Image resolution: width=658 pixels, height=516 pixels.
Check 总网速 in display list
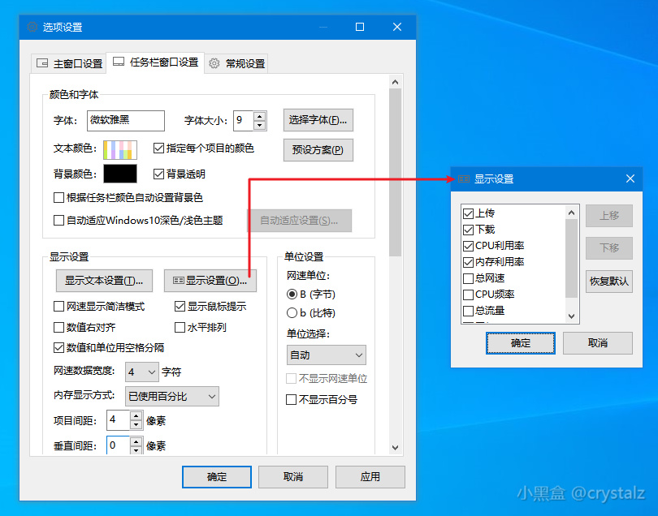pos(469,278)
